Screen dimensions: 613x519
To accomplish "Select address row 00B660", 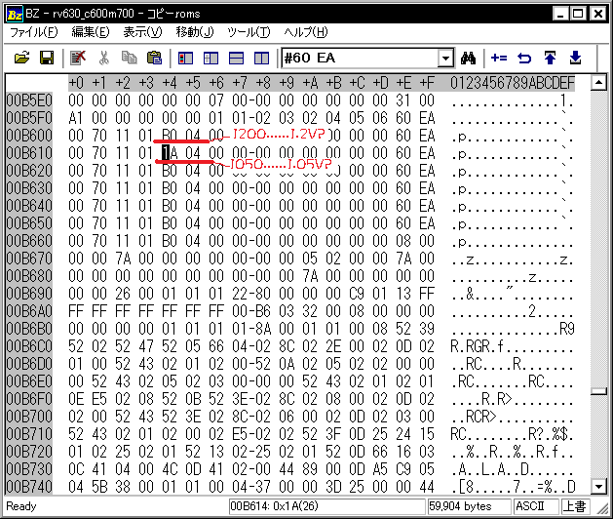I will 29,241.
